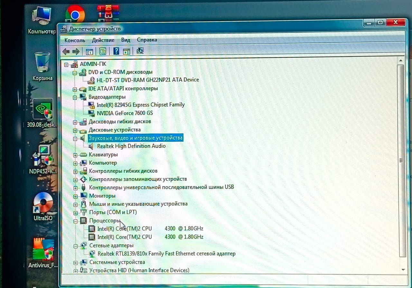Viewport: 412px width, 288px height.
Task: Expand Дисководы гибких дисков branch
Action: 75,122
